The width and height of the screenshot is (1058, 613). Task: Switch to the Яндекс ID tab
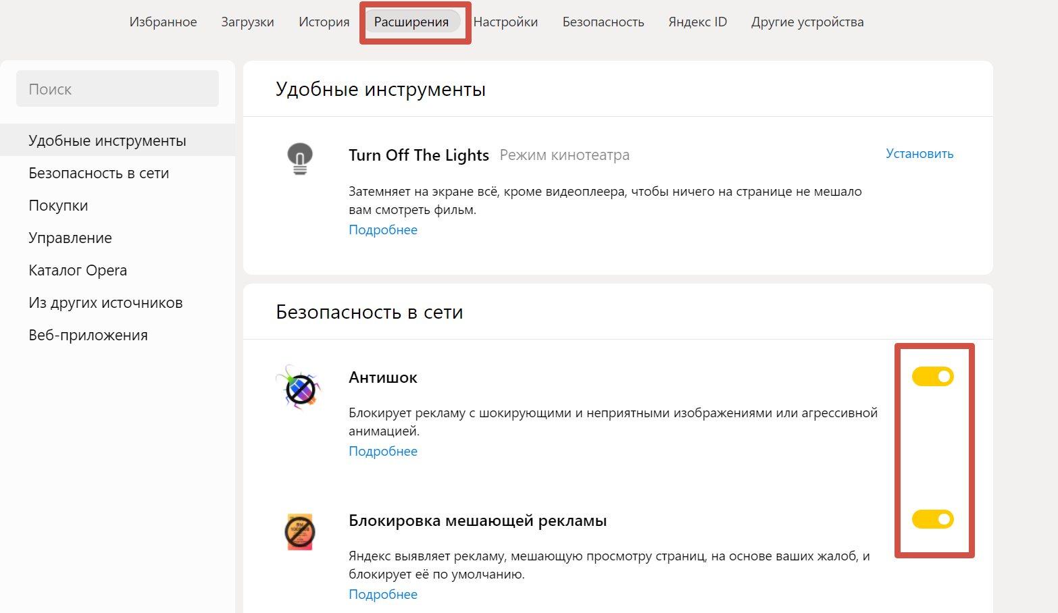coord(697,22)
